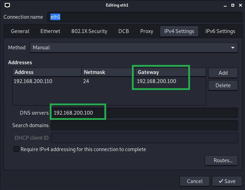
Task: Open the Method dropdown arrow
Action: pos(233,48)
